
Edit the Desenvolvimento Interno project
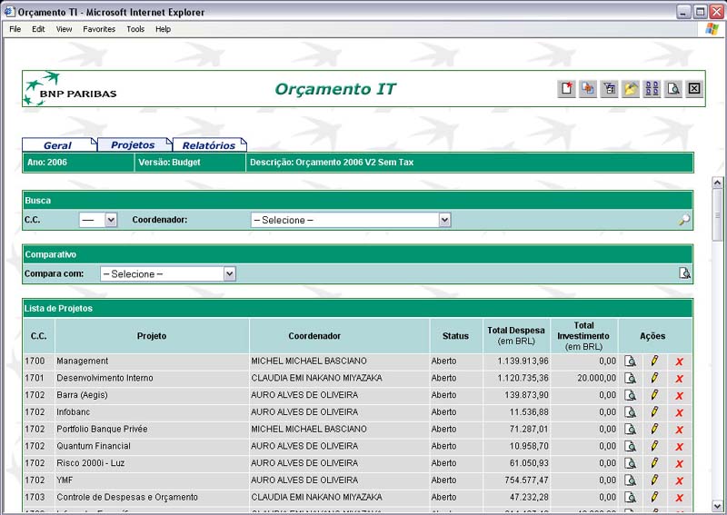pos(654,378)
